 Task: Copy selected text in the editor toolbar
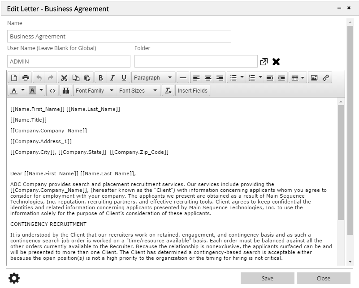coord(76,78)
